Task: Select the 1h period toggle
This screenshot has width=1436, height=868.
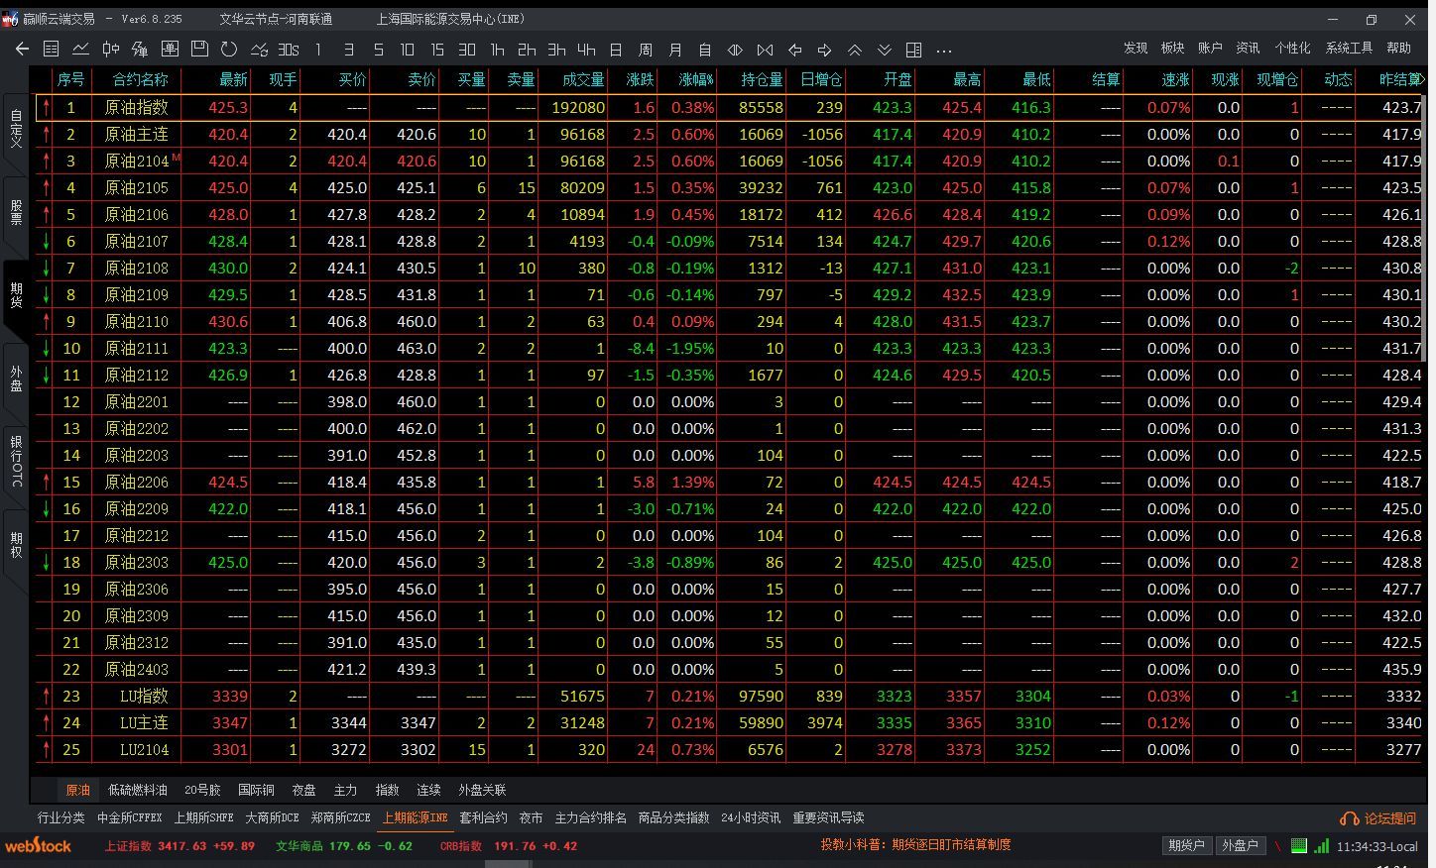Action: [497, 49]
